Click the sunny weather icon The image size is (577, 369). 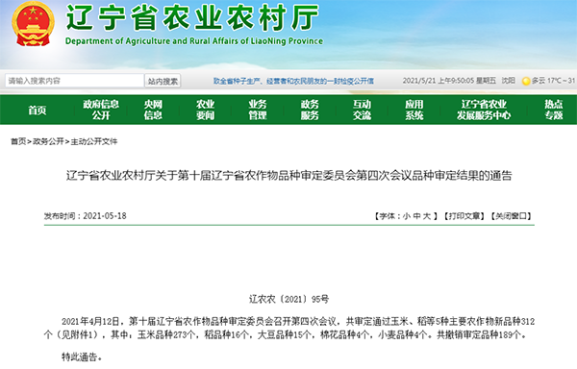tap(526, 81)
